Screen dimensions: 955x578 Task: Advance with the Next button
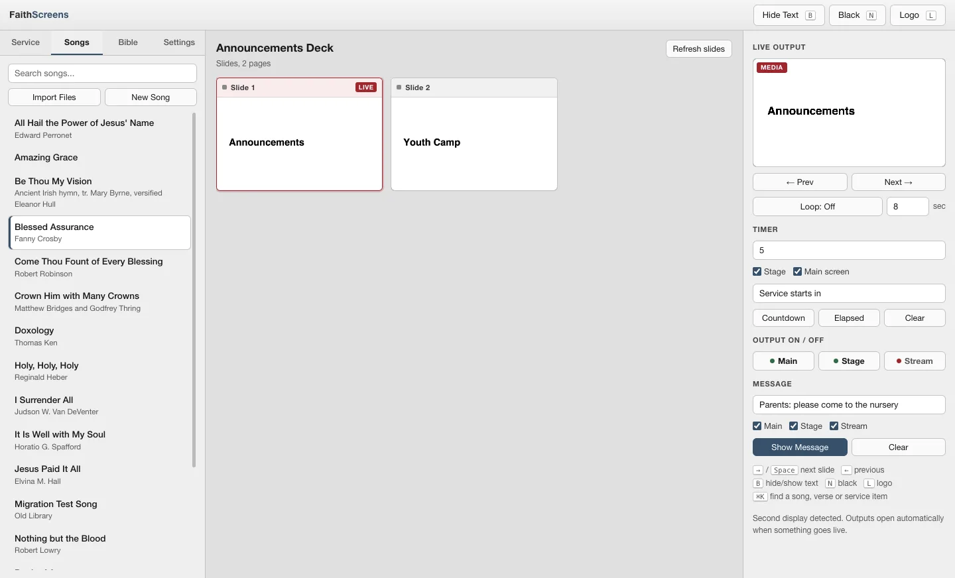pos(899,182)
